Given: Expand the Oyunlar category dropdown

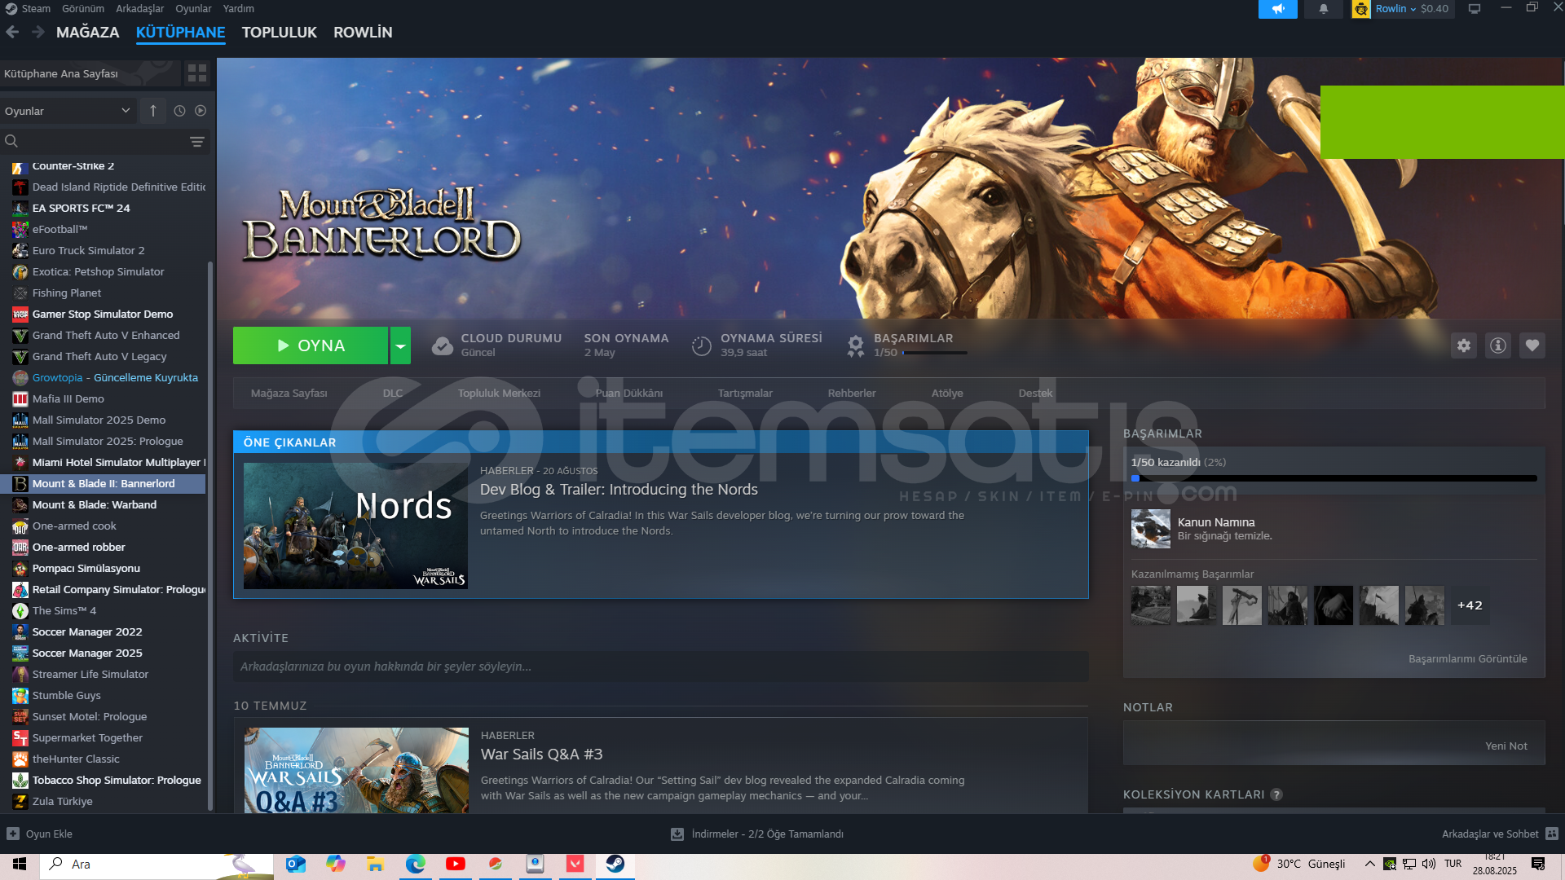Looking at the screenshot, I should pos(67,111).
